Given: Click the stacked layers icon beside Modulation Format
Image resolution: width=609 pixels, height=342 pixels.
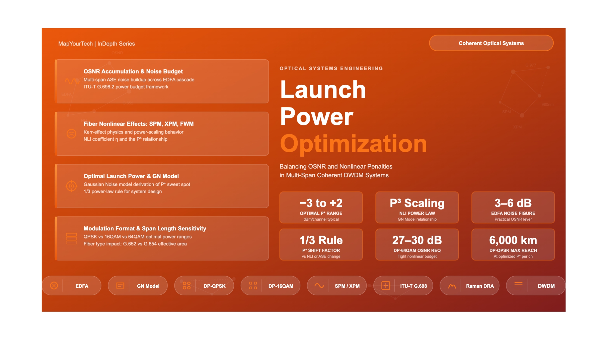Looking at the screenshot, I should 72,239.
